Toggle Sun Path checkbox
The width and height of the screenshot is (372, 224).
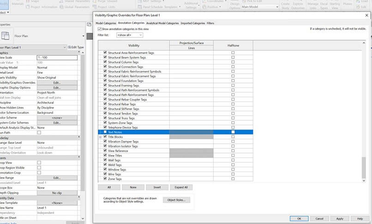[x=39, y=132]
